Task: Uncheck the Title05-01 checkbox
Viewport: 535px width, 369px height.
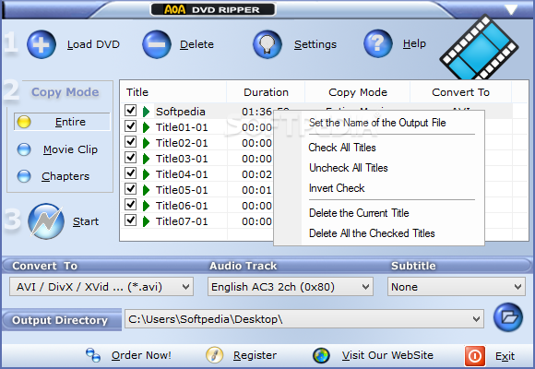Action: 130,189
